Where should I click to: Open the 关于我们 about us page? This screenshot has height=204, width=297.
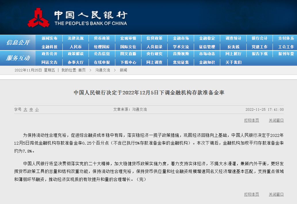coord(233,62)
